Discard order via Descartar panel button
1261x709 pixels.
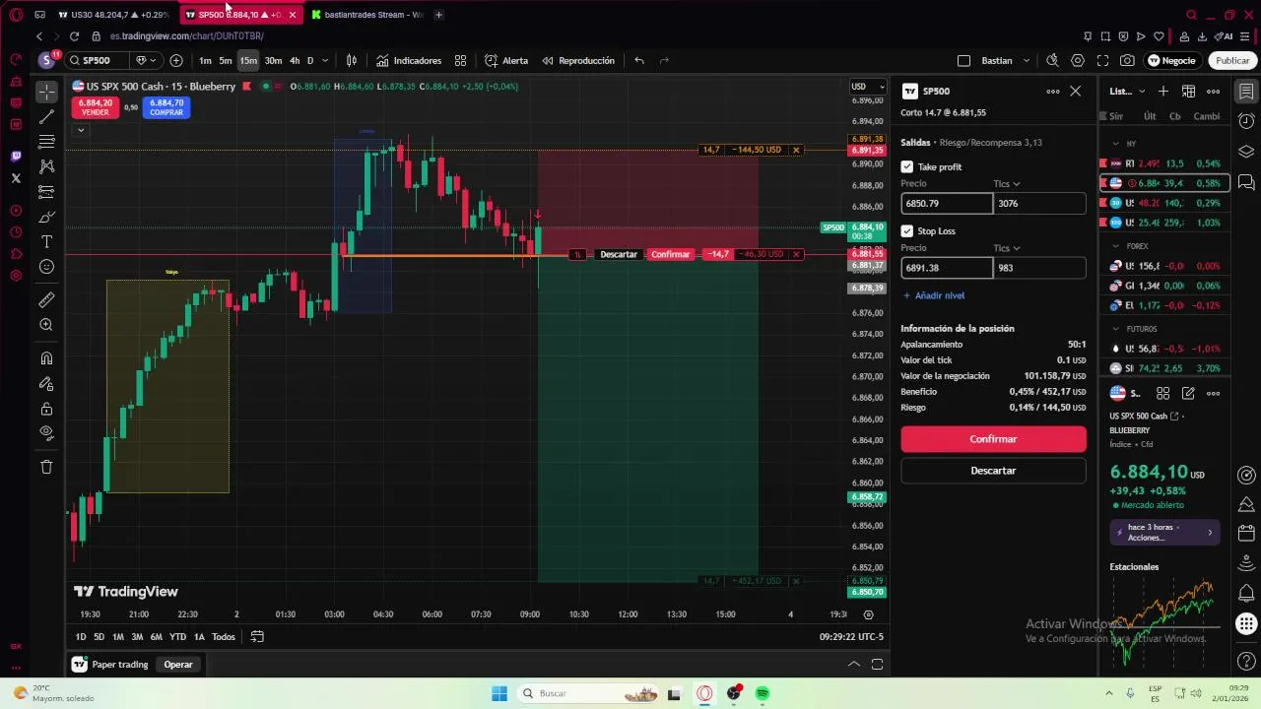click(x=993, y=471)
